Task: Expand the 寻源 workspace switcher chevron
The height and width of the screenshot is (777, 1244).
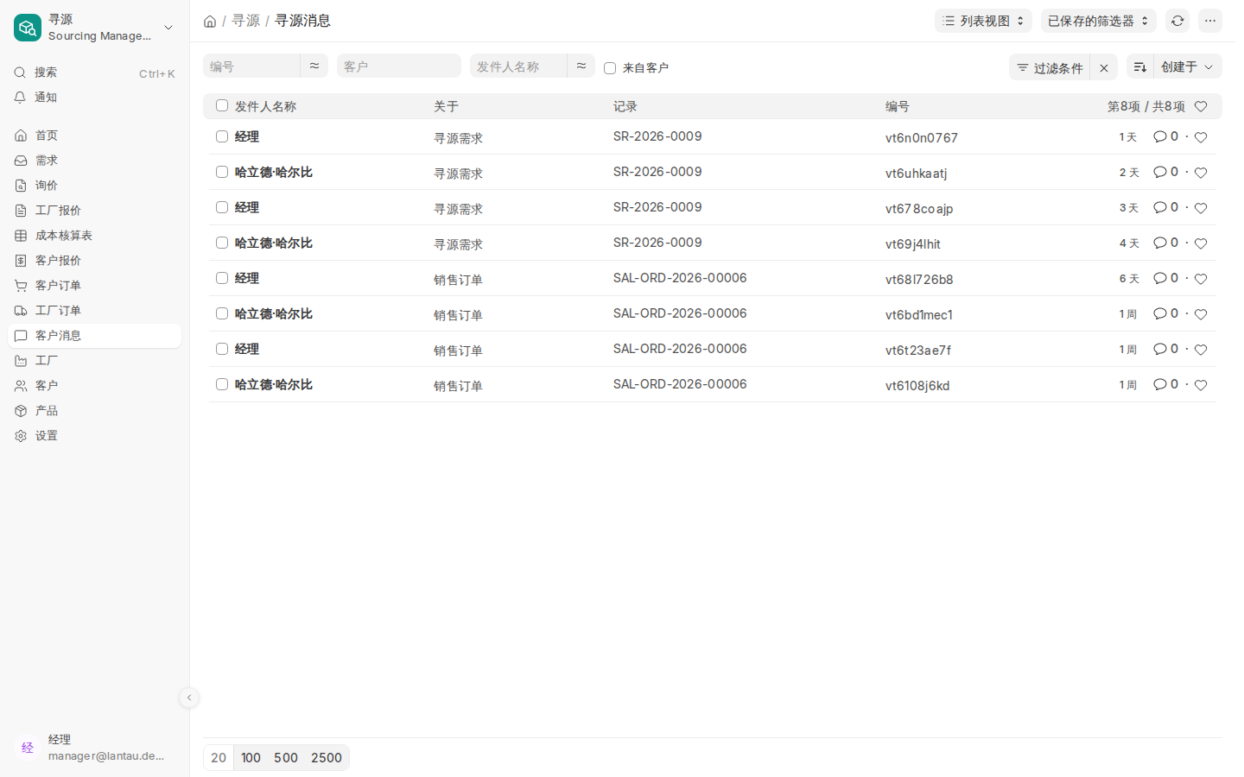Action: click(168, 28)
